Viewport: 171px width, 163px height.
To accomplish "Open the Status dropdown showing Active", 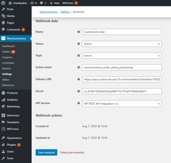I will point(122,44).
